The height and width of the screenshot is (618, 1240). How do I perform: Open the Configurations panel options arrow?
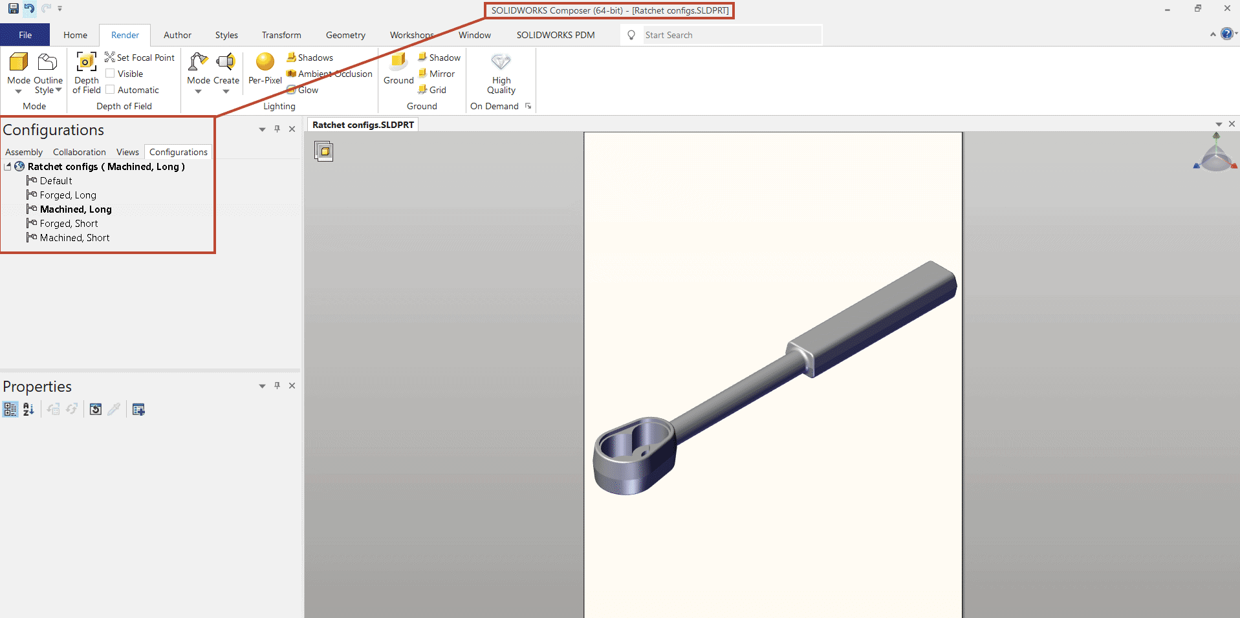coord(262,129)
